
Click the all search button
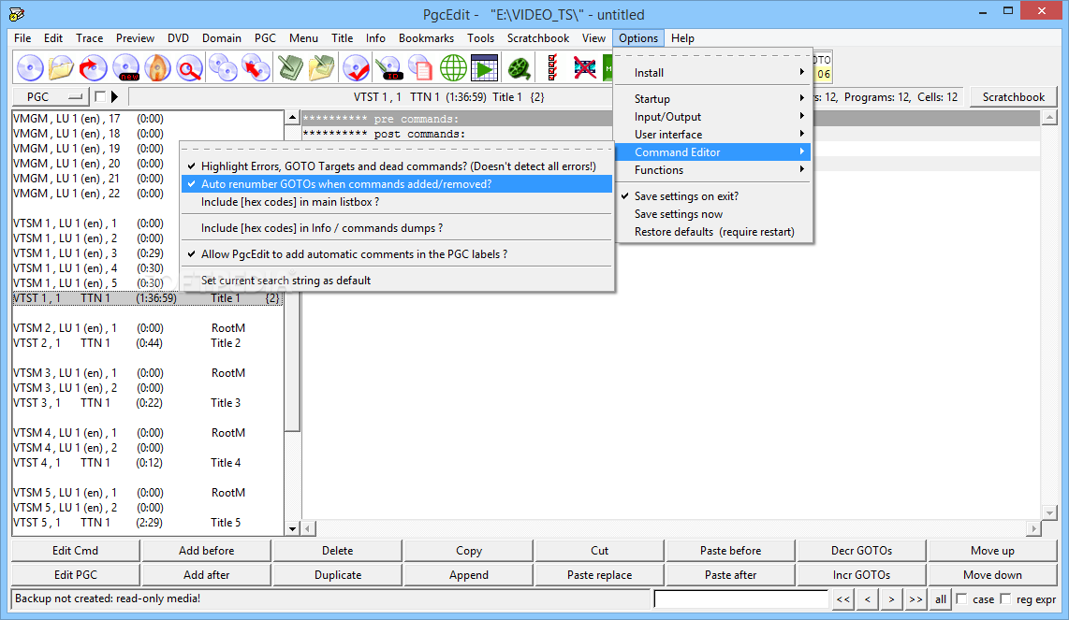click(940, 598)
